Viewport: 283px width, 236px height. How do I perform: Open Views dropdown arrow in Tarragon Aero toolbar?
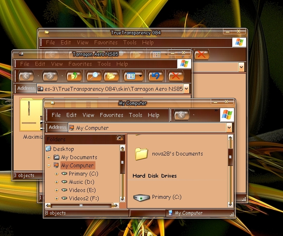141,76
